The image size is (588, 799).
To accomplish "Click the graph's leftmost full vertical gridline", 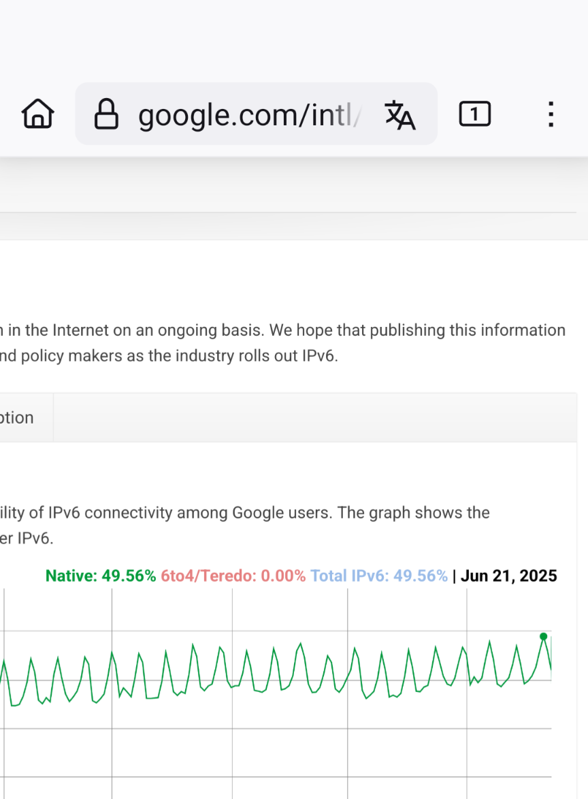I will coord(112,693).
